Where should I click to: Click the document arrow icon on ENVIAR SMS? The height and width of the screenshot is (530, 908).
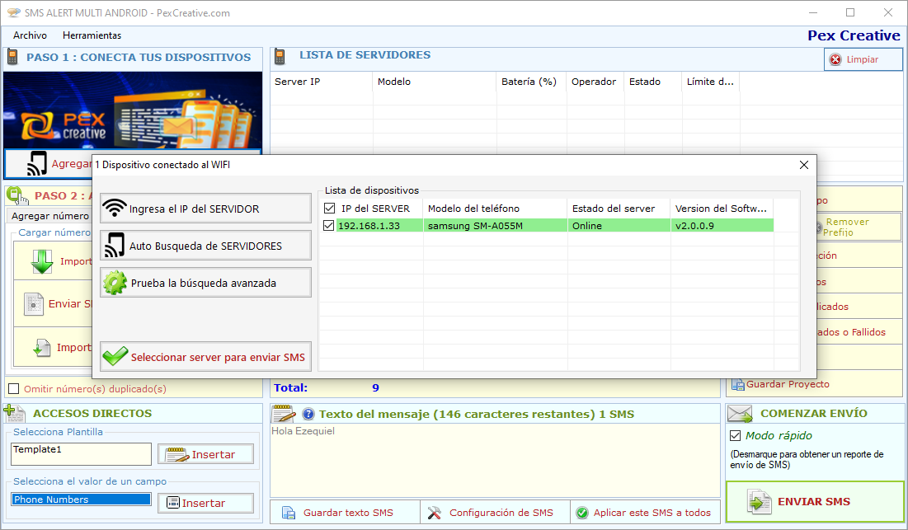tap(760, 502)
